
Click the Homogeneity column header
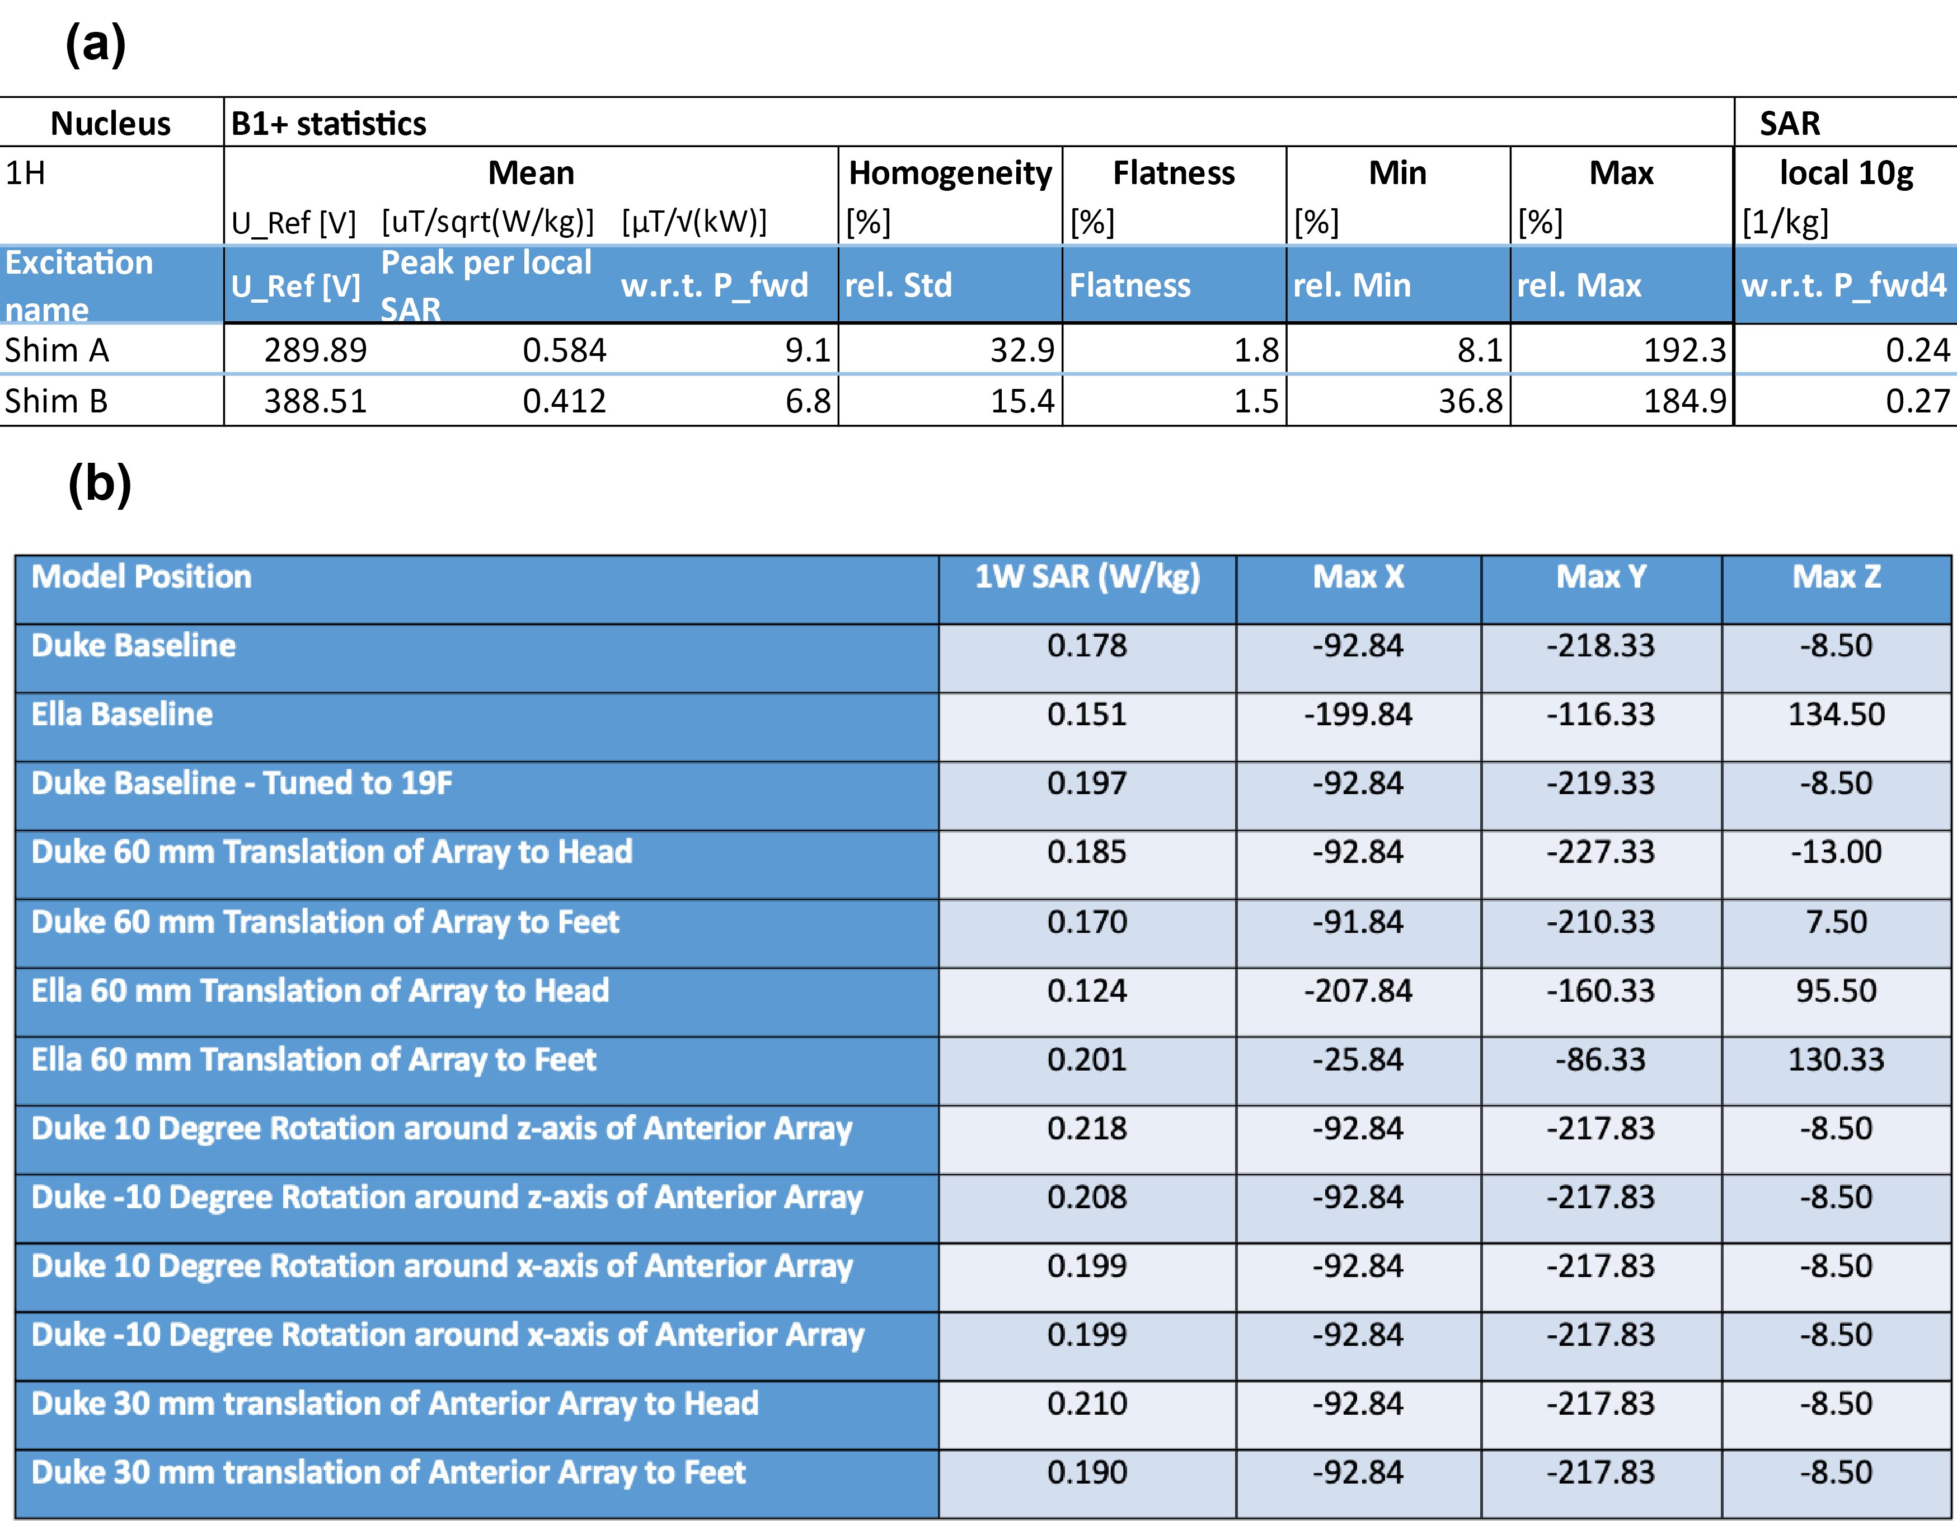(950, 173)
